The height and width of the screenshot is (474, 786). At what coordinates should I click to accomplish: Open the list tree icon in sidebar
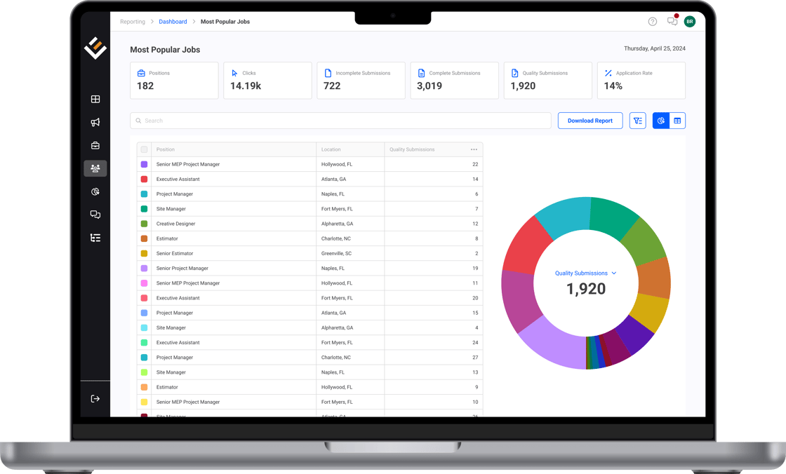[95, 238]
